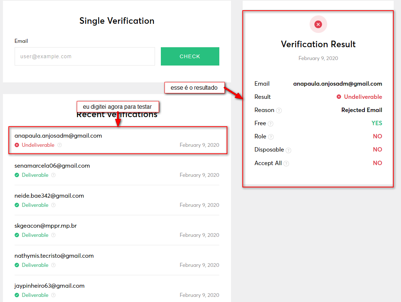Open skgeacon@mppr.mp.br verification entry
401x302 pixels.
(46, 226)
